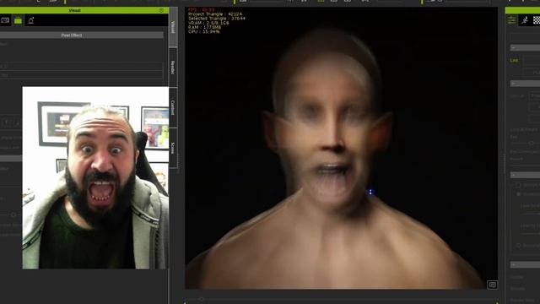The height and width of the screenshot is (304, 540).
Task: Collapse the Post Effect section header
Action: point(82,35)
